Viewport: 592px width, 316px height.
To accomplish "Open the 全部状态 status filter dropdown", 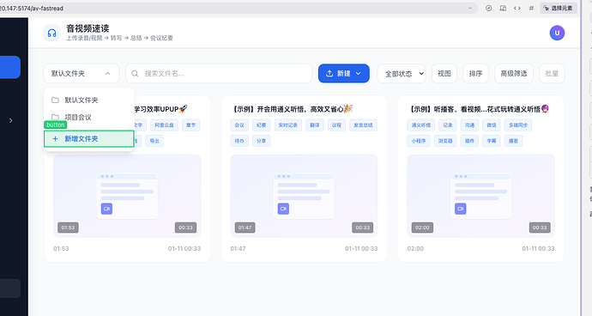I will pos(402,73).
